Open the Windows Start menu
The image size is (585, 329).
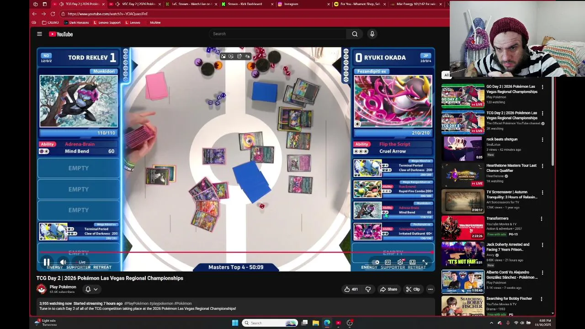pos(235,323)
